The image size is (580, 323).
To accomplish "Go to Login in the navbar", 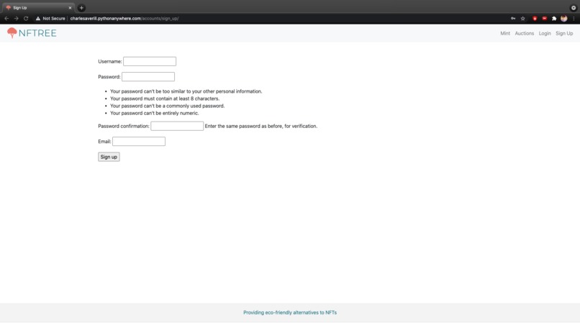I will click(545, 33).
